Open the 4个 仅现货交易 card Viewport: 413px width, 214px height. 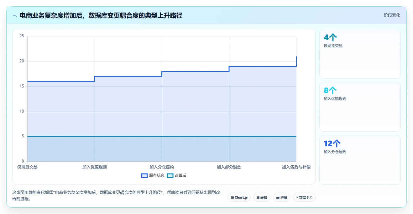tap(360, 54)
